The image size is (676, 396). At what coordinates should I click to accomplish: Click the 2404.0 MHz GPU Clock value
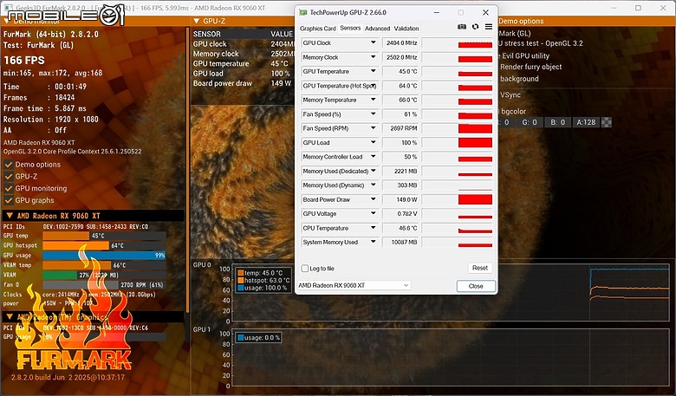click(400, 43)
